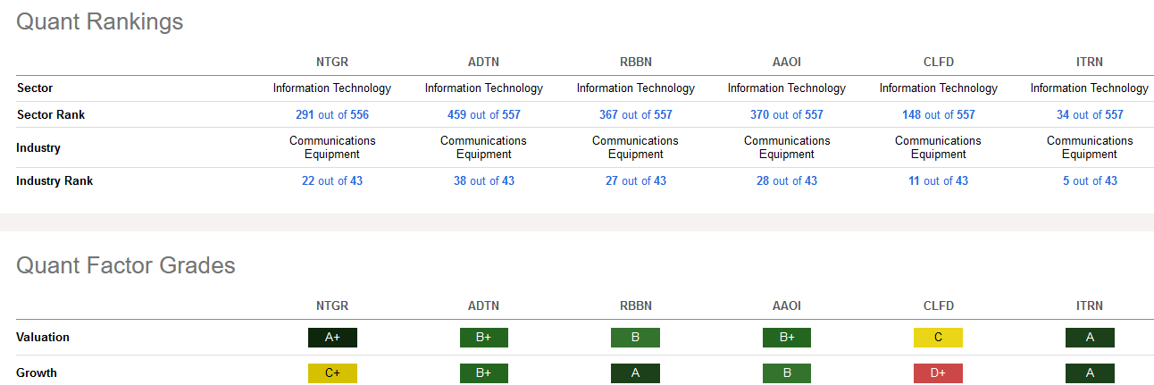Click CLFD Valuation grade C badge
1154x385 pixels.
pos(939,338)
